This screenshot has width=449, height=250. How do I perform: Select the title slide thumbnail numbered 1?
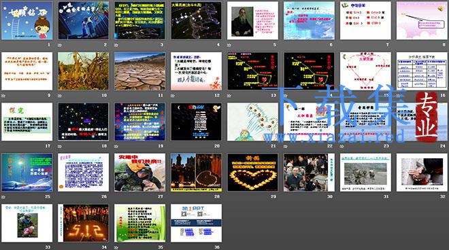click(x=27, y=20)
